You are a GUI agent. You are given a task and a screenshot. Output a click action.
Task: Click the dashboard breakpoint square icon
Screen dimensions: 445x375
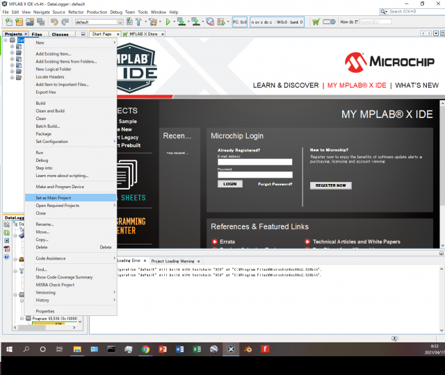[x=6, y=241]
